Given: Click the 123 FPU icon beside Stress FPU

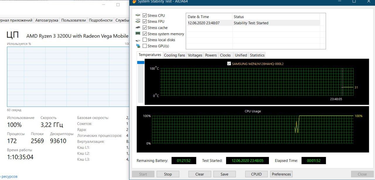Looking at the screenshot, I should click(138, 21).
